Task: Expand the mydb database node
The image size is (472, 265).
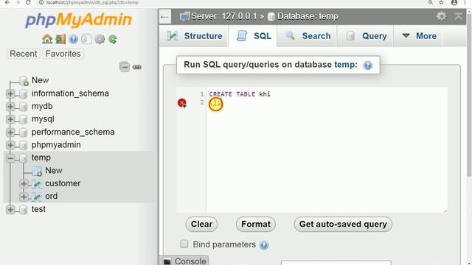Action: (10, 106)
